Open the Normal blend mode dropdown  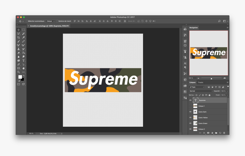click(201, 91)
